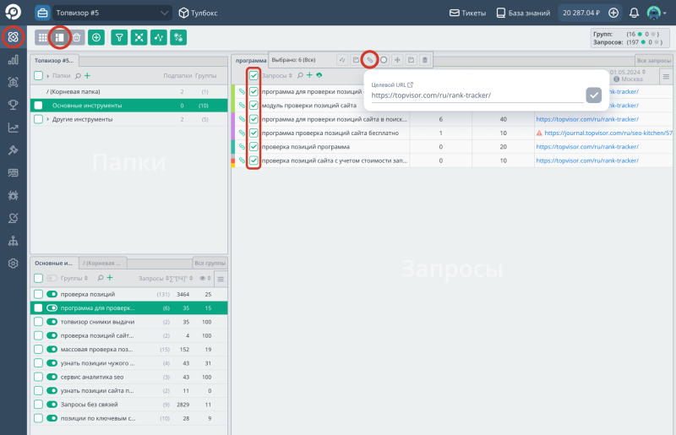Open the green clustering tool icon
Screen dimensions: 676x435
click(x=139, y=37)
